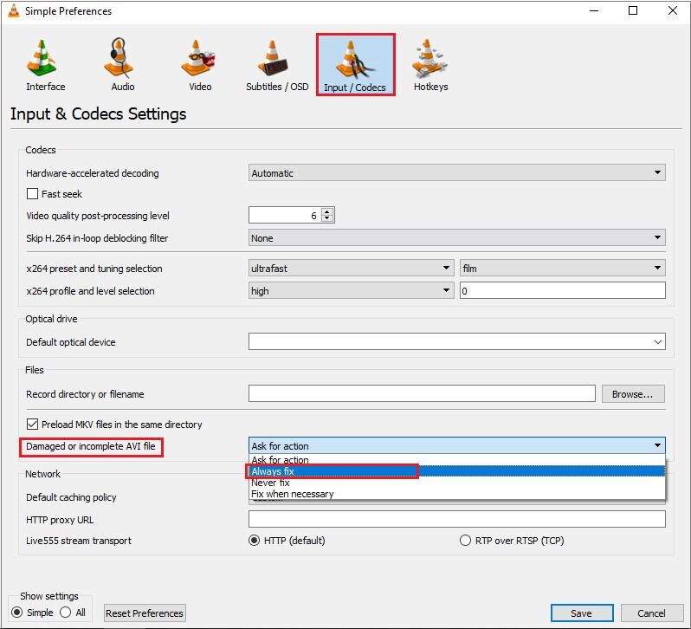This screenshot has height=629, width=691.
Task: Select RTP over RTSP (TCP) transport
Action: coord(466,541)
